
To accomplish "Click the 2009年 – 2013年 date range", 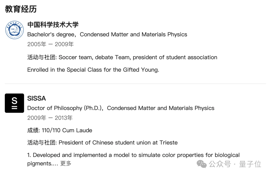I will [50, 118].
